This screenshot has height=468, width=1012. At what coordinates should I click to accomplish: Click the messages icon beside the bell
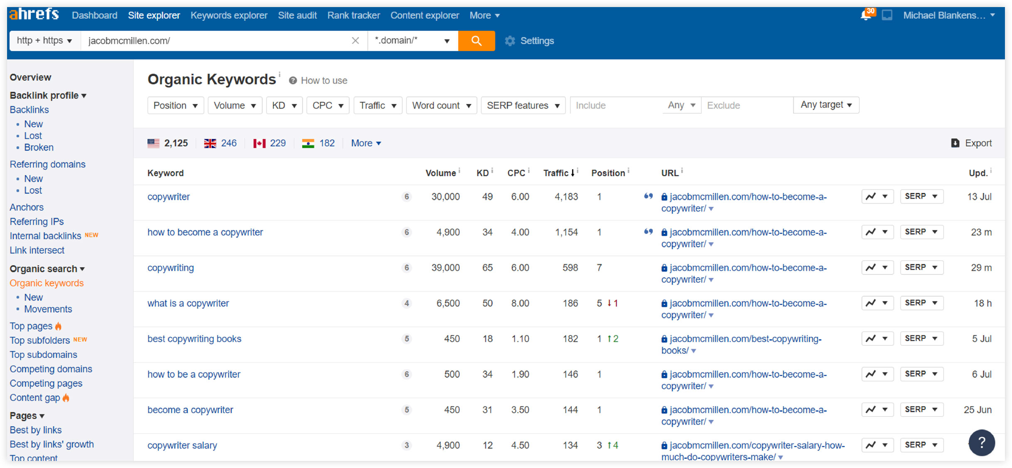pos(887,15)
